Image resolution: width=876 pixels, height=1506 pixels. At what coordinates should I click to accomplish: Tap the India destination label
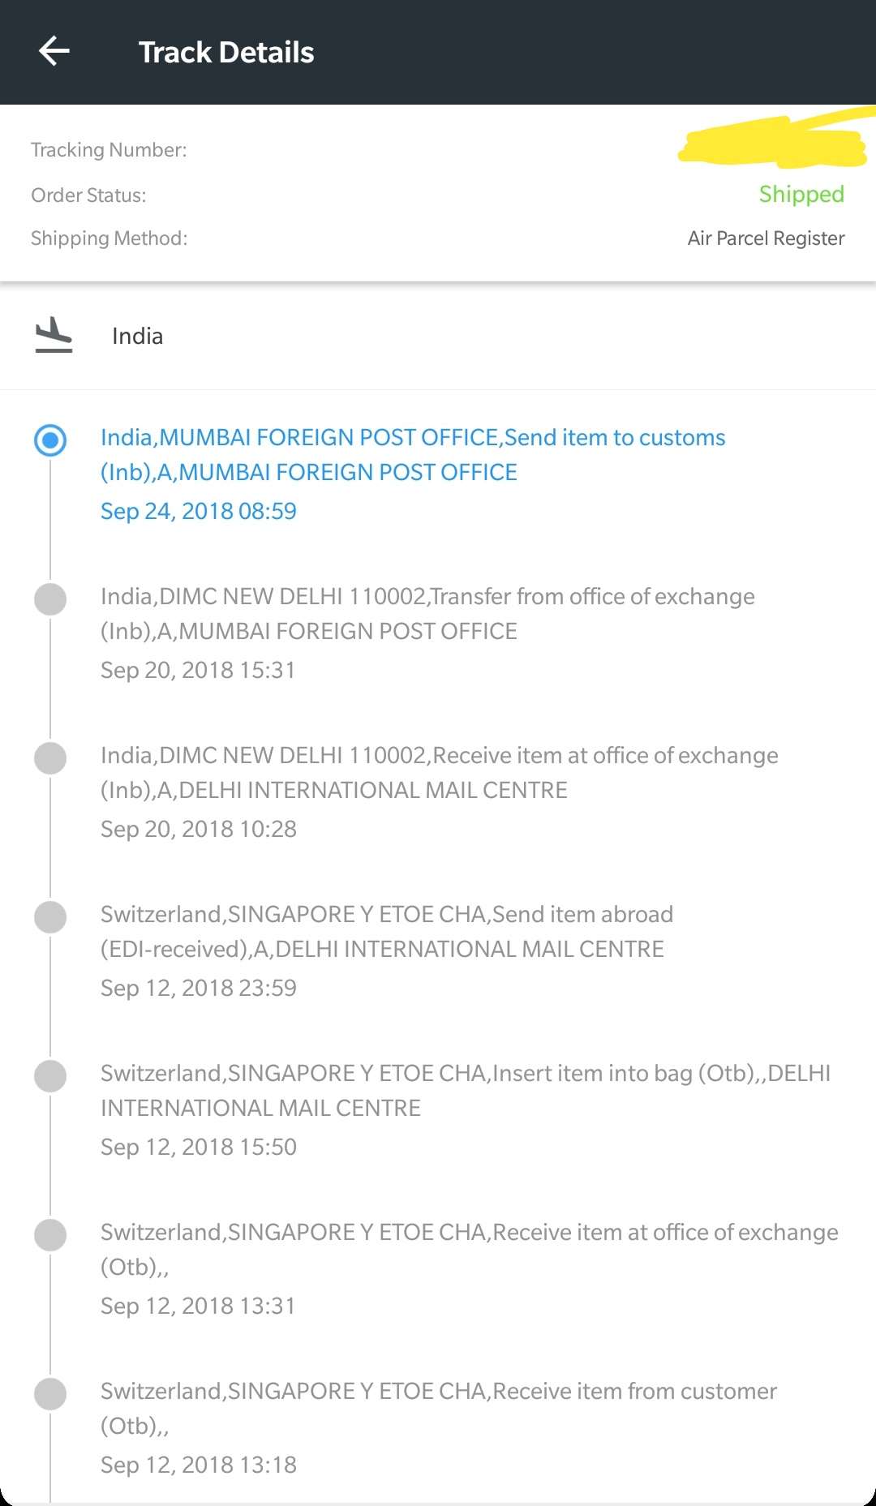(x=137, y=336)
